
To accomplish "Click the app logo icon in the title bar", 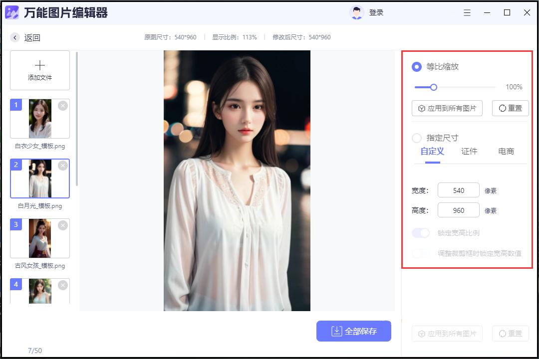I will 12,12.
